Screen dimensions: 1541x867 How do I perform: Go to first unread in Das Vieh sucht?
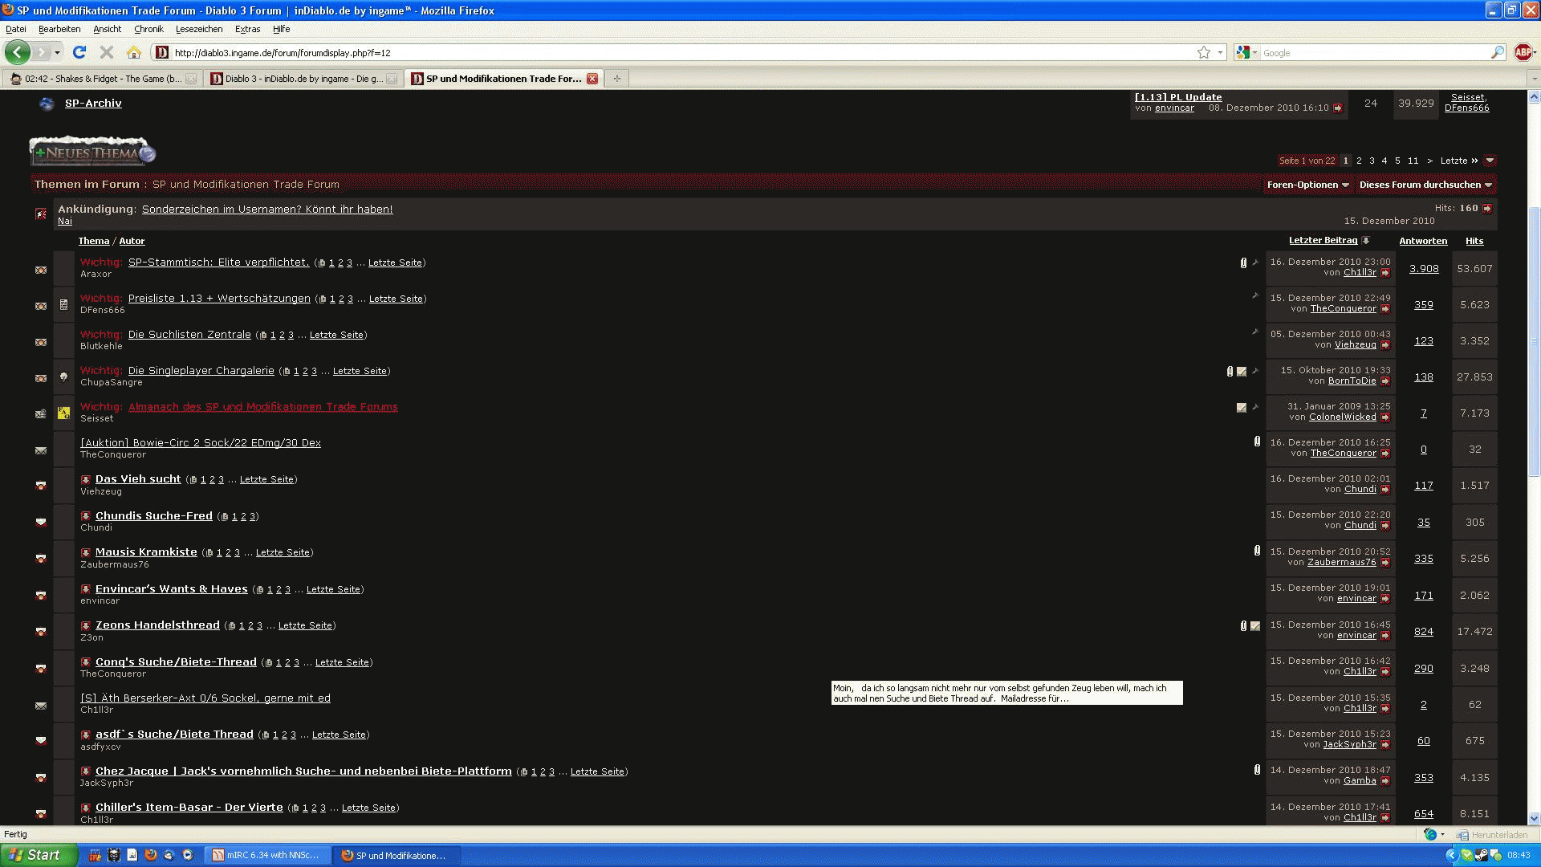tap(85, 479)
